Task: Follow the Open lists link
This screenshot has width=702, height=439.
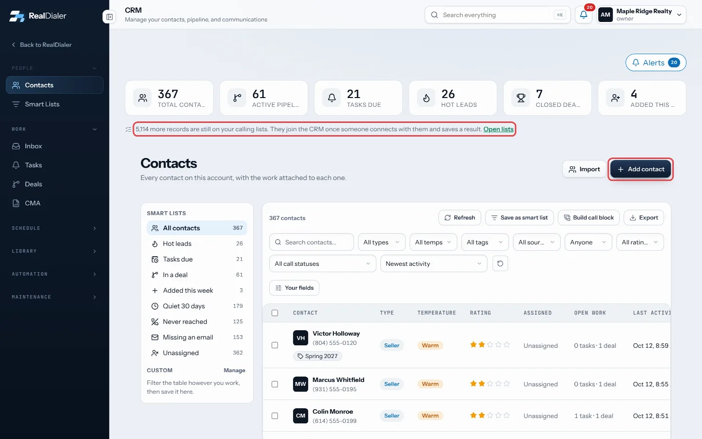Action: 498,129
